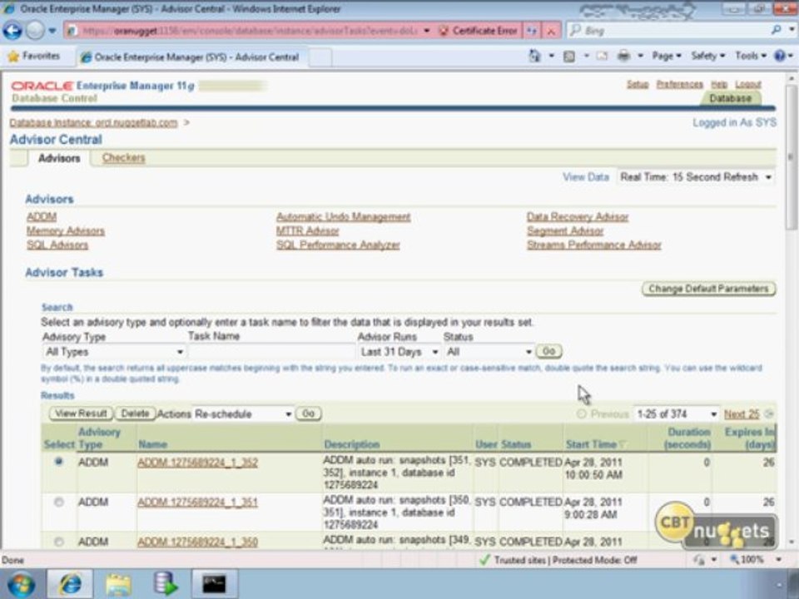
Task: Open the ADDM advisor link
Action: point(42,217)
